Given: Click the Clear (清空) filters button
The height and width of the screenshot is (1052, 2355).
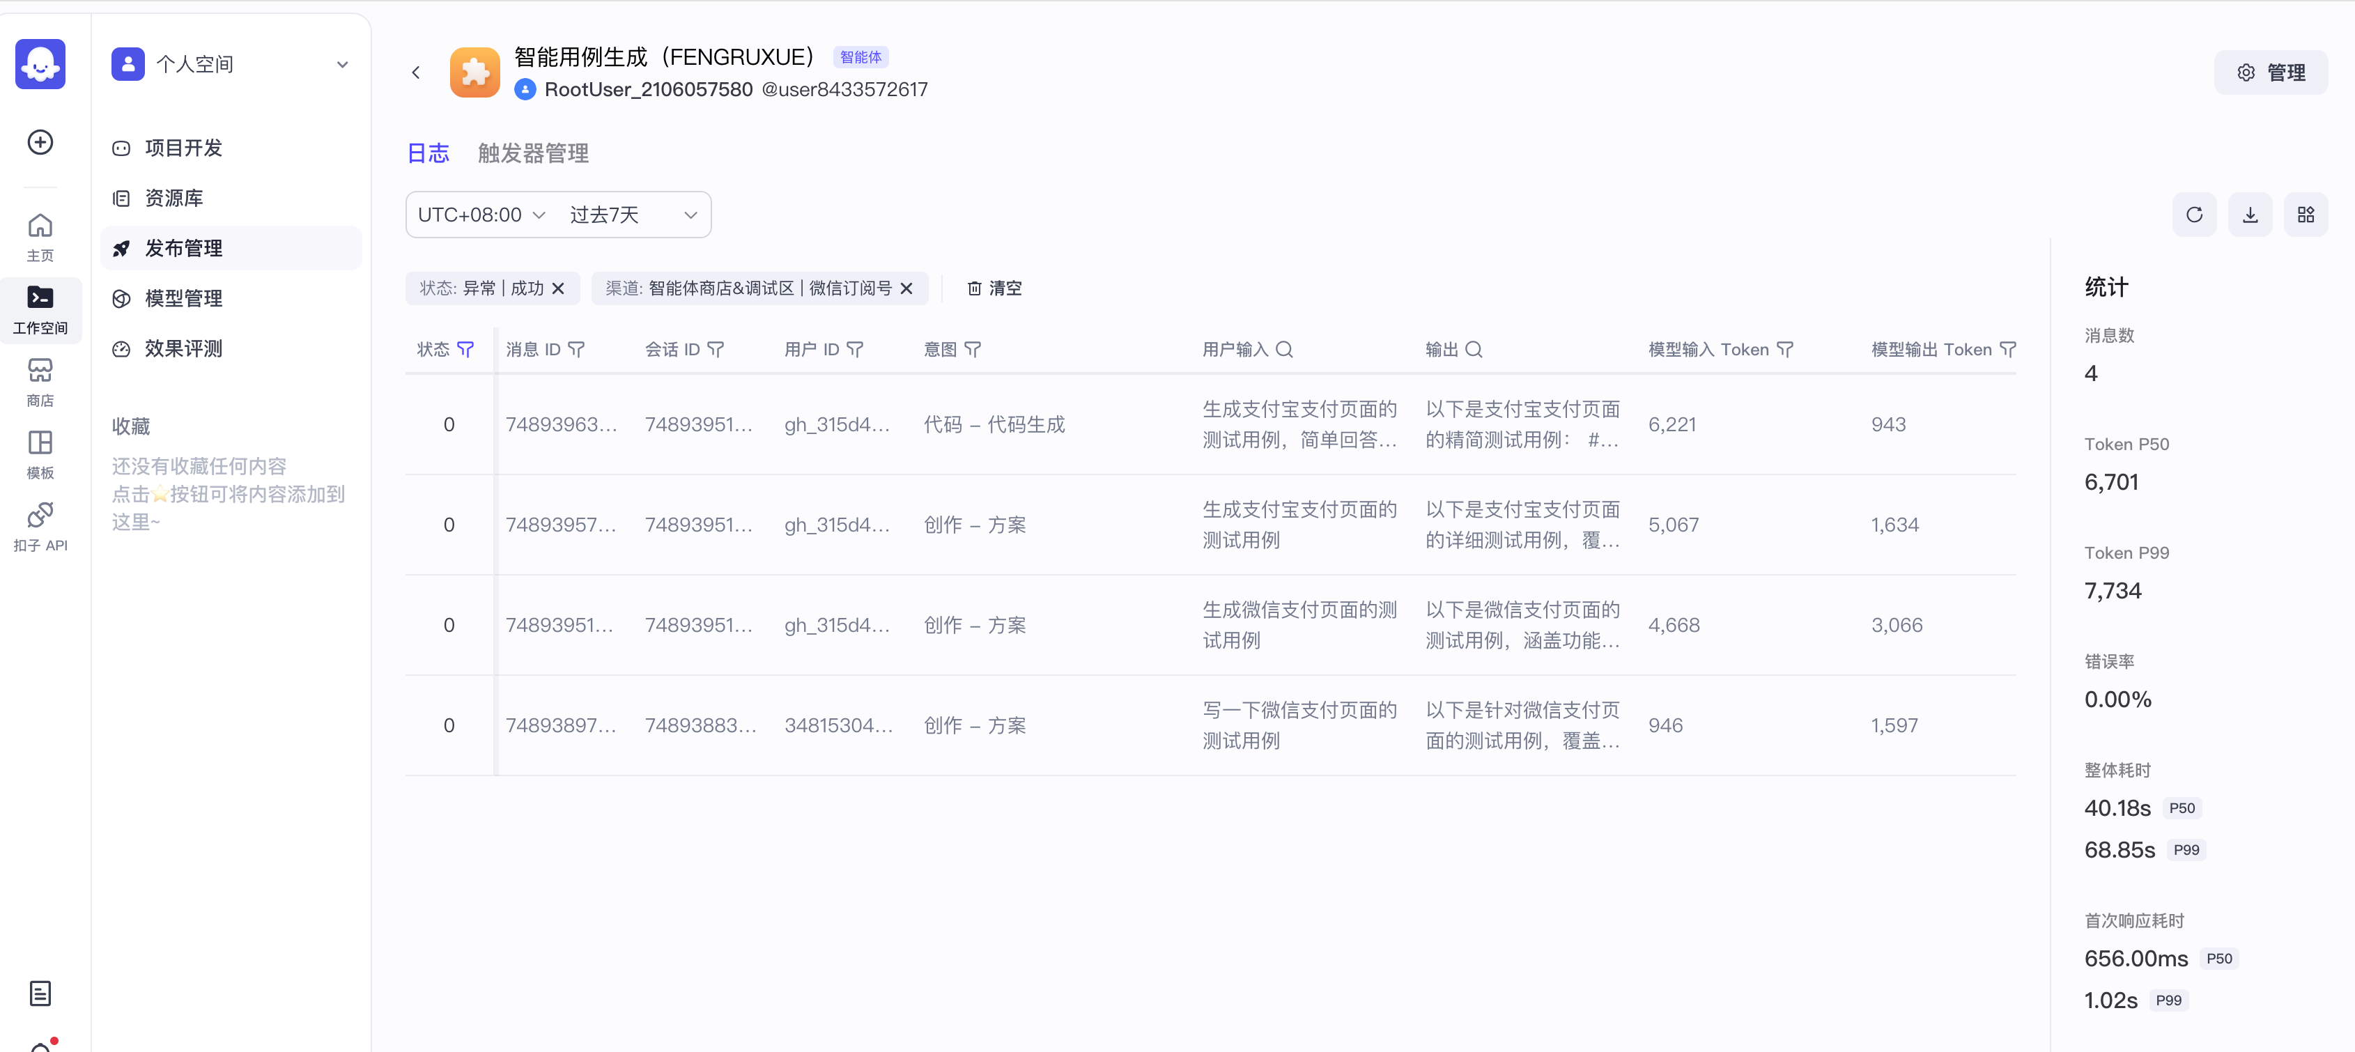Looking at the screenshot, I should pos(995,289).
